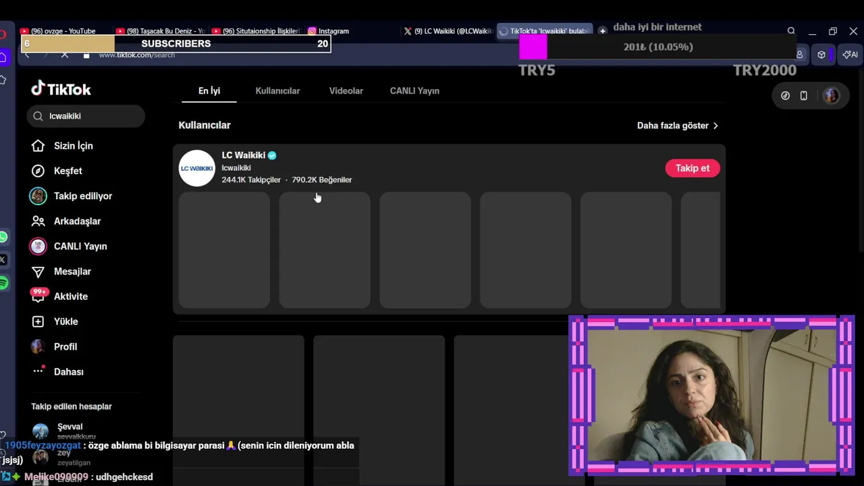Click 790.2K Beğeniler text
The width and height of the screenshot is (864, 486).
(x=322, y=180)
